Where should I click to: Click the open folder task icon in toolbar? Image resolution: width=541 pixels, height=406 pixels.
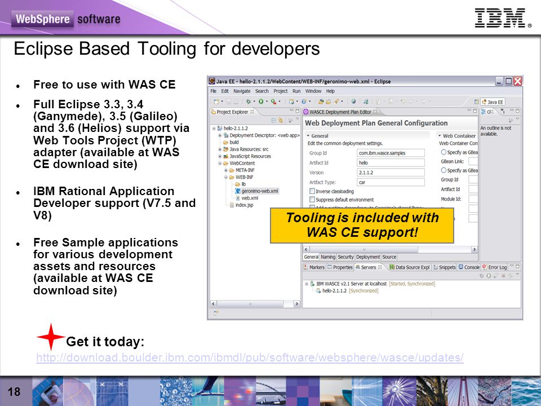click(328, 101)
